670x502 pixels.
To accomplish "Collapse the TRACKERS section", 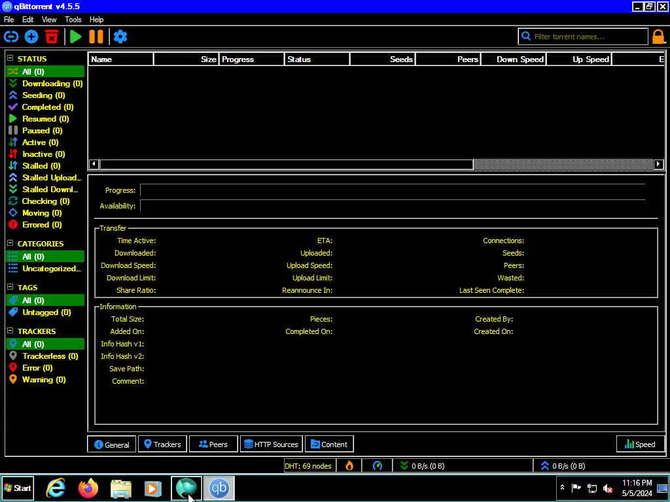I will [10, 331].
